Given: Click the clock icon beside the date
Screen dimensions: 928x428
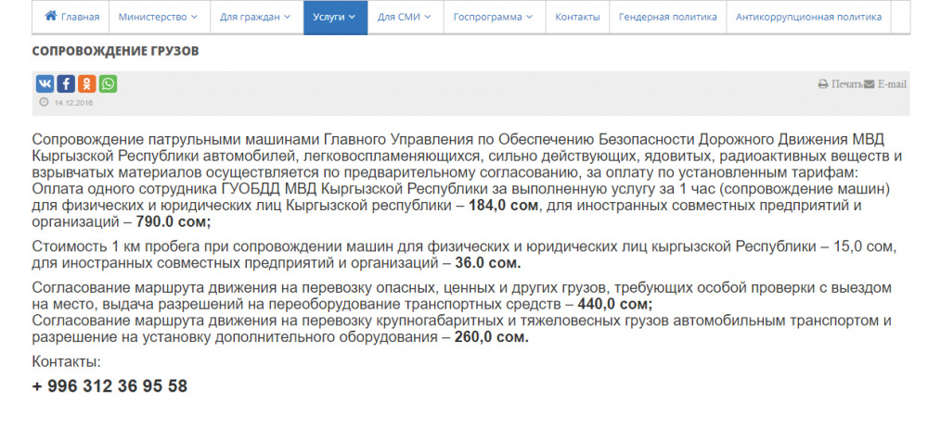Looking at the screenshot, I should coord(44,102).
